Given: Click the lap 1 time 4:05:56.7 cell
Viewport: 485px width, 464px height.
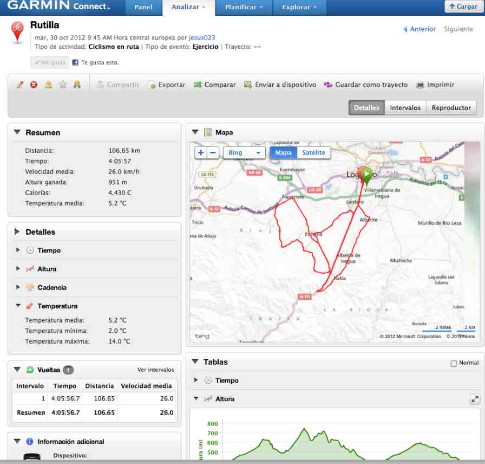Looking at the screenshot, I should 65,398.
